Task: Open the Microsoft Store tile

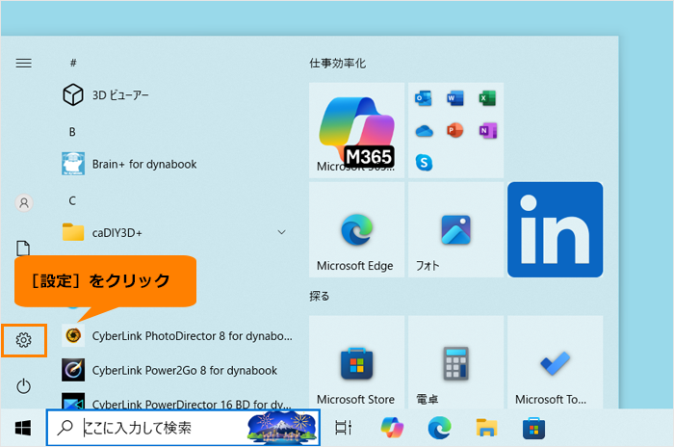Action: (x=357, y=362)
